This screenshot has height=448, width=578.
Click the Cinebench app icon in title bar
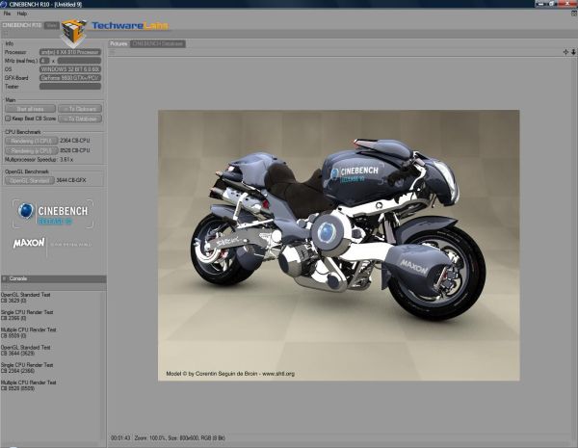pos(3,4)
